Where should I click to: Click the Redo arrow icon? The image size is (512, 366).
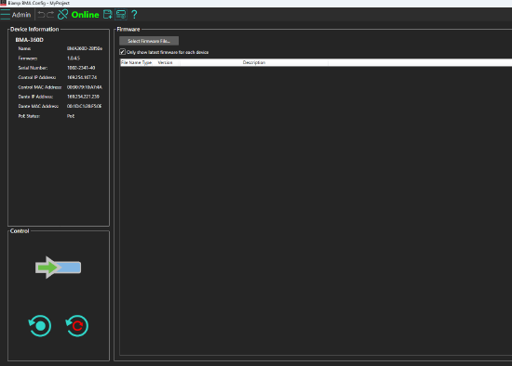[50, 15]
